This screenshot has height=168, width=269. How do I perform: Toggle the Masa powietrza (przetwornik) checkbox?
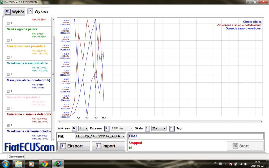pyautogui.click(x=8, y=91)
